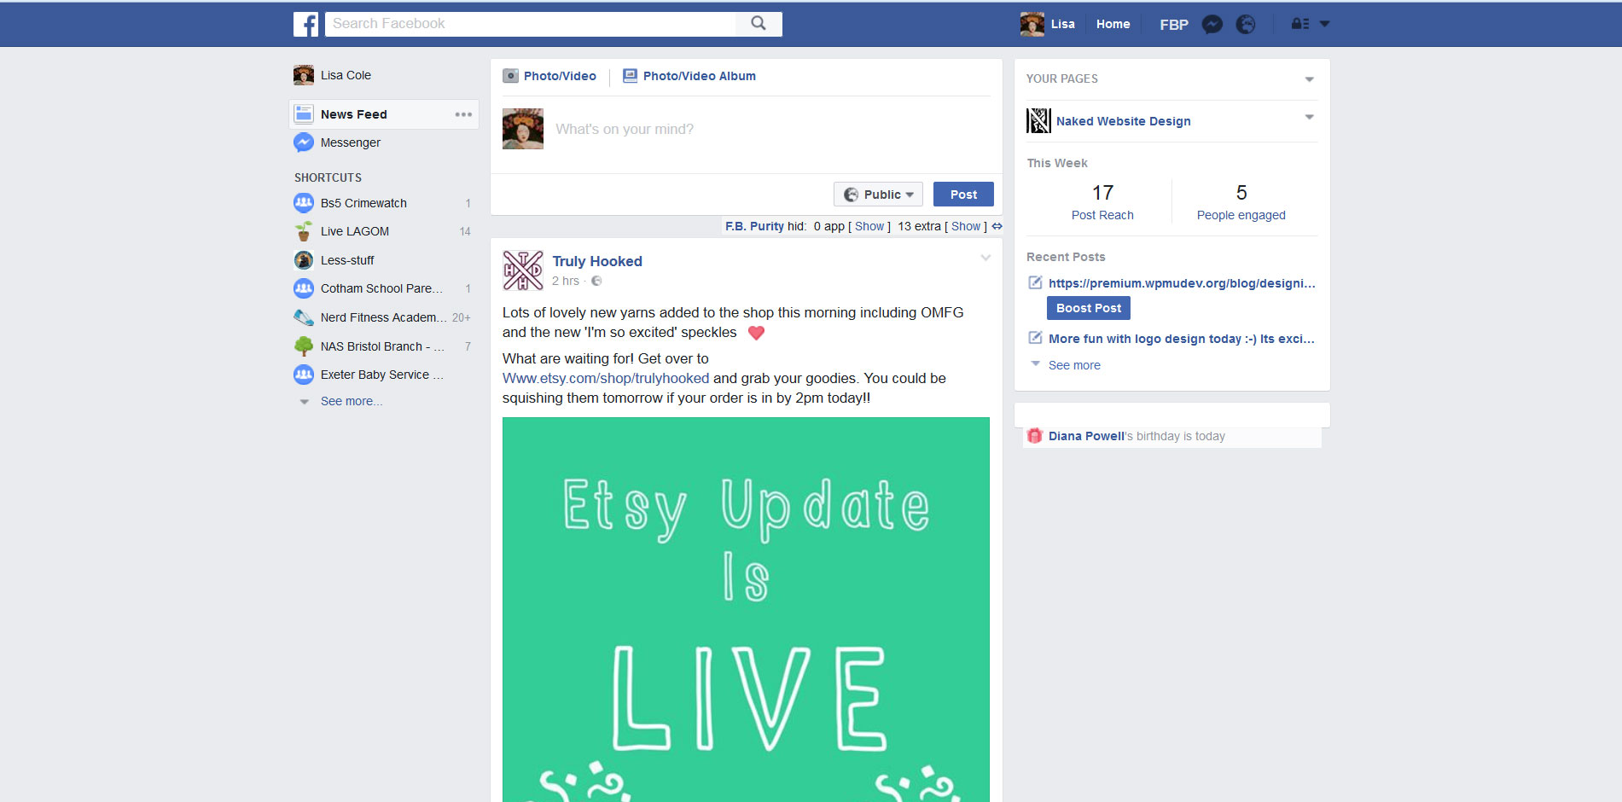This screenshot has height=802, width=1622.
Task: Click Lisa Cole avatar in sidebar
Action: (304, 75)
